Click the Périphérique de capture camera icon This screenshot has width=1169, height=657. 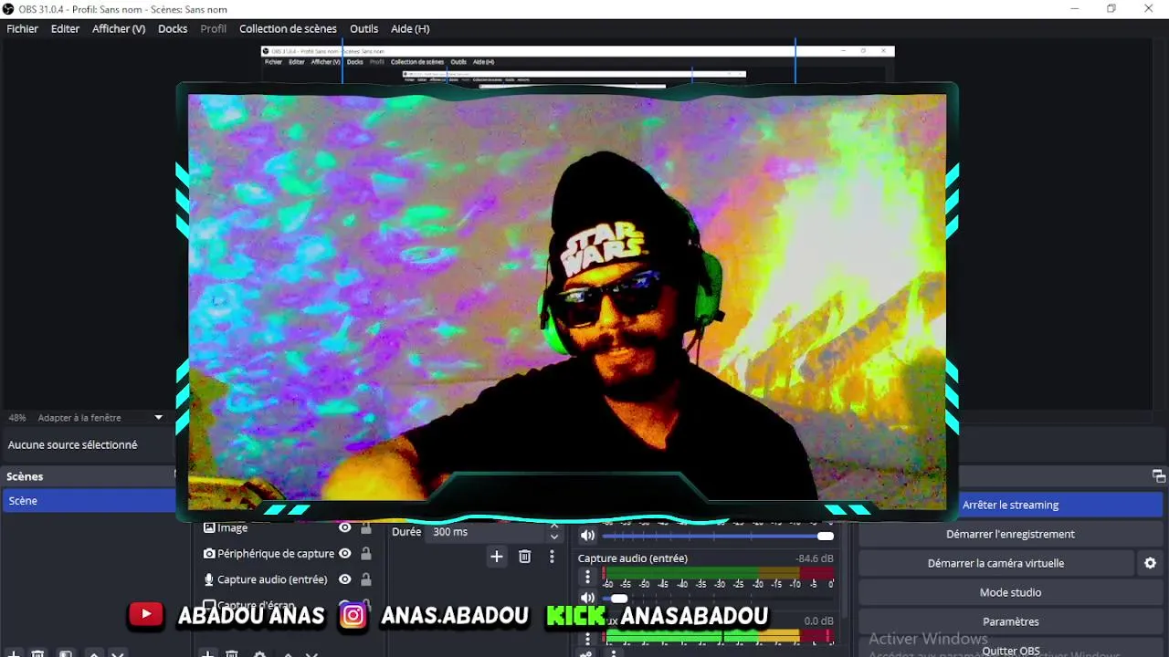click(209, 554)
